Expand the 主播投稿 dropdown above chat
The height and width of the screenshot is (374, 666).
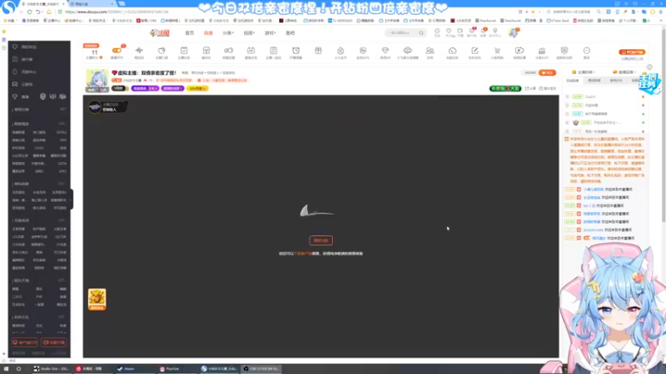coord(584,72)
